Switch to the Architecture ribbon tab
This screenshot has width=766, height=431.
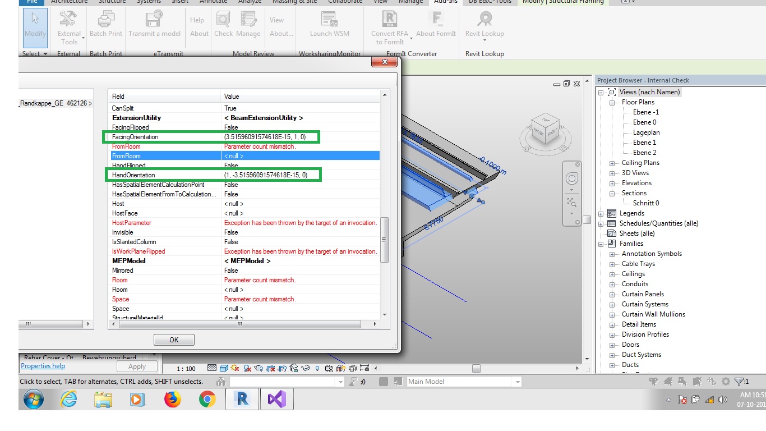pyautogui.click(x=68, y=2)
